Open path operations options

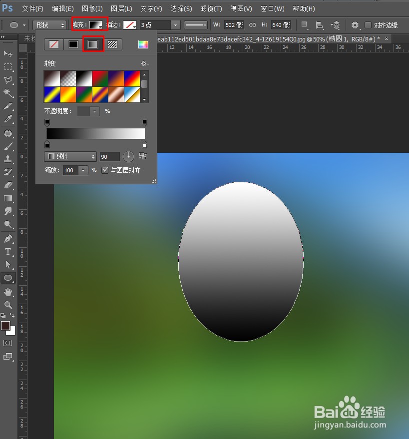305,25
